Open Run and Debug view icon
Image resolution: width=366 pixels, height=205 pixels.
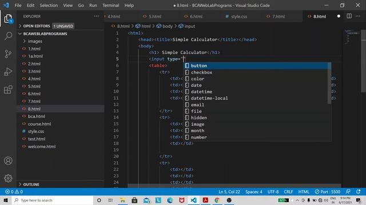coord(8,72)
